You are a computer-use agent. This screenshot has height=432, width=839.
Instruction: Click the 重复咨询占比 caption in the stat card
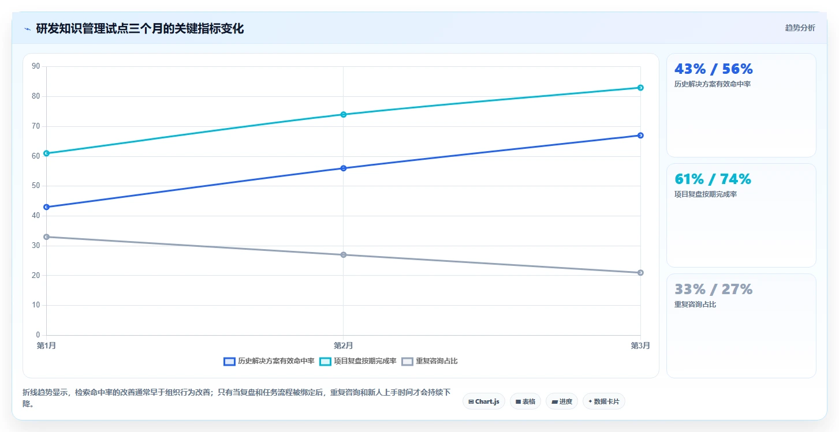tap(695, 305)
